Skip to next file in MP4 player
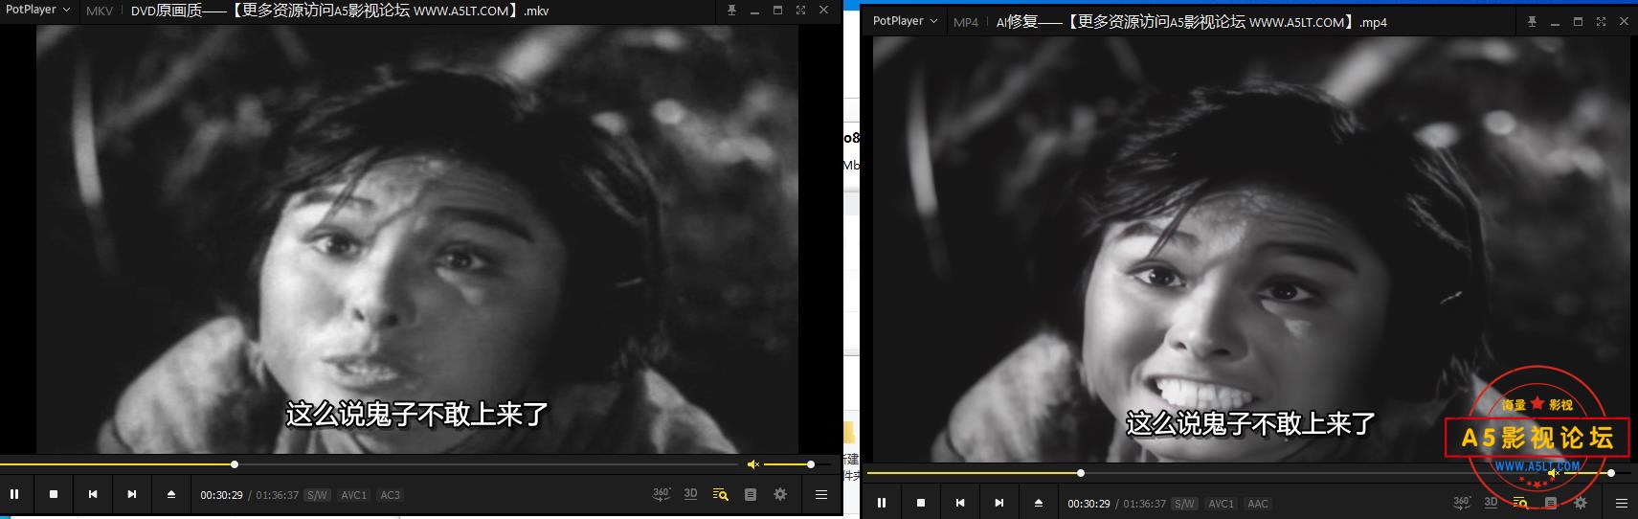This screenshot has height=519, width=1638. (x=999, y=503)
